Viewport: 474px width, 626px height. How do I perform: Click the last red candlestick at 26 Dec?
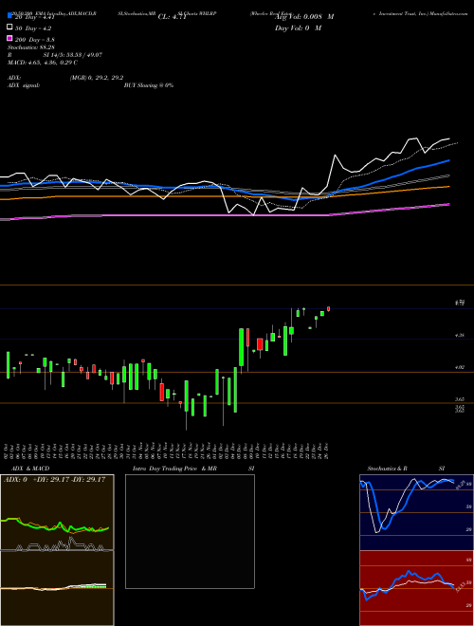pyautogui.click(x=328, y=308)
